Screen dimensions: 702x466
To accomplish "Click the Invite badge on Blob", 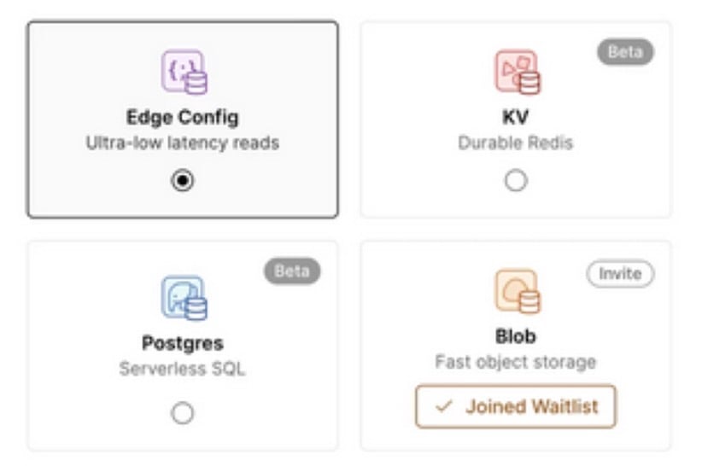I will [x=620, y=273].
